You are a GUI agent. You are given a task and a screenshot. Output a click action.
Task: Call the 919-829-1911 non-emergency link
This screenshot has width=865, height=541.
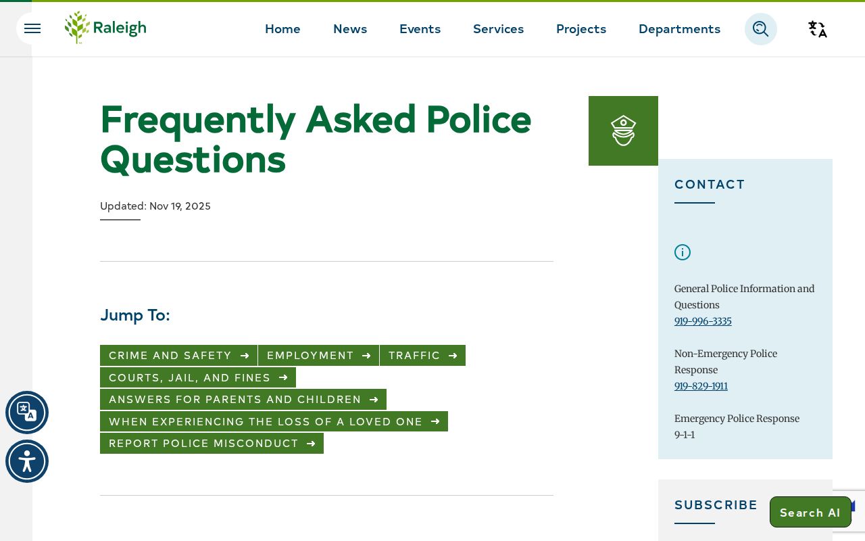click(701, 386)
